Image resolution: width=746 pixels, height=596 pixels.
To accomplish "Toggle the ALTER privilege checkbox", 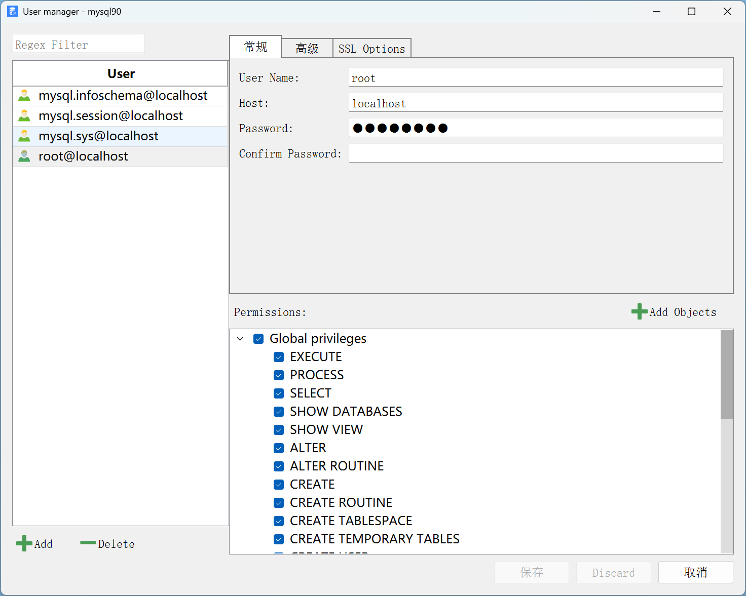I will (279, 448).
